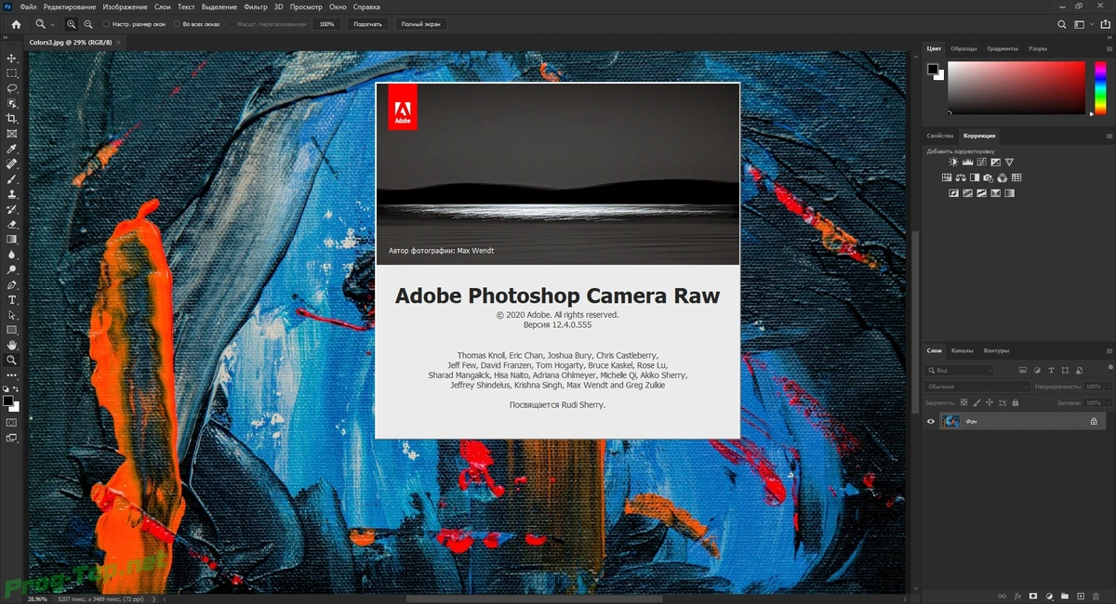Select the Horizontal Type tool
Image resolution: width=1116 pixels, height=604 pixels.
[x=12, y=300]
